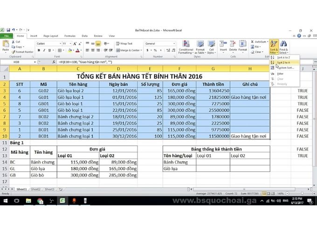Apply the yellow Fill Color bucket
The width and height of the screenshot is (317, 233).
click(x=70, y=50)
